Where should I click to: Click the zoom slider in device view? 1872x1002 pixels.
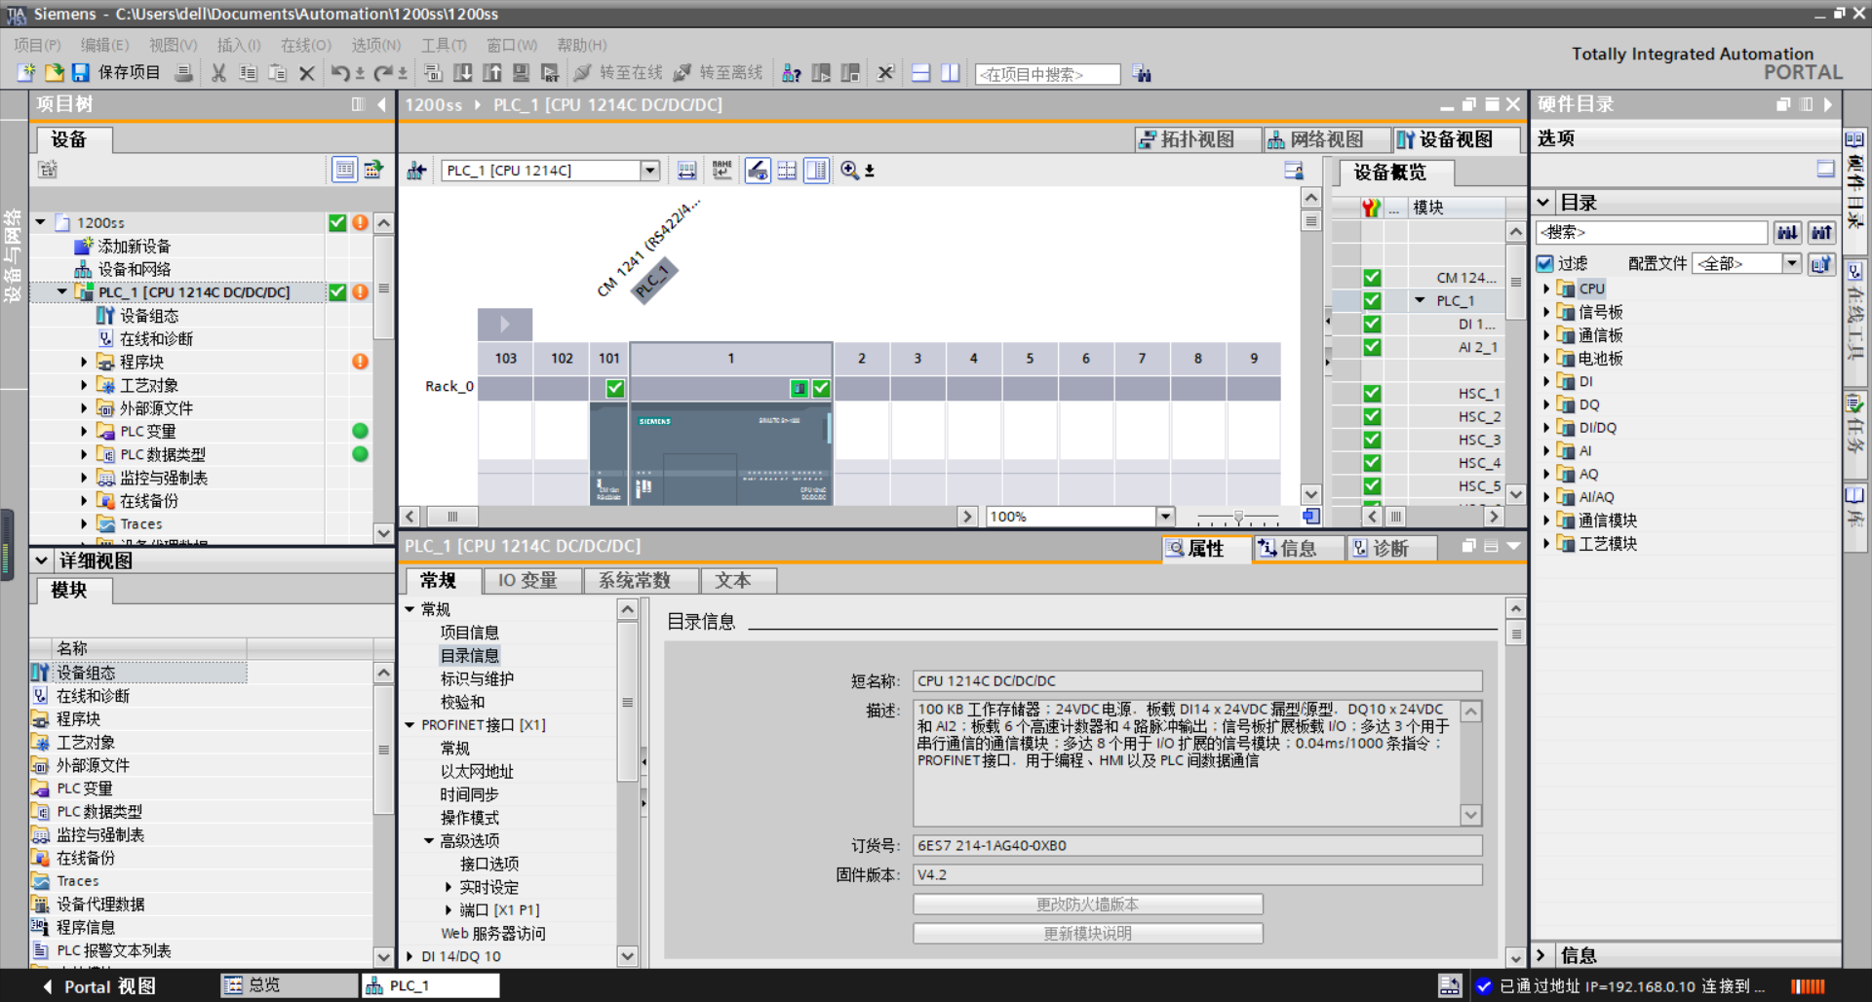1238,517
